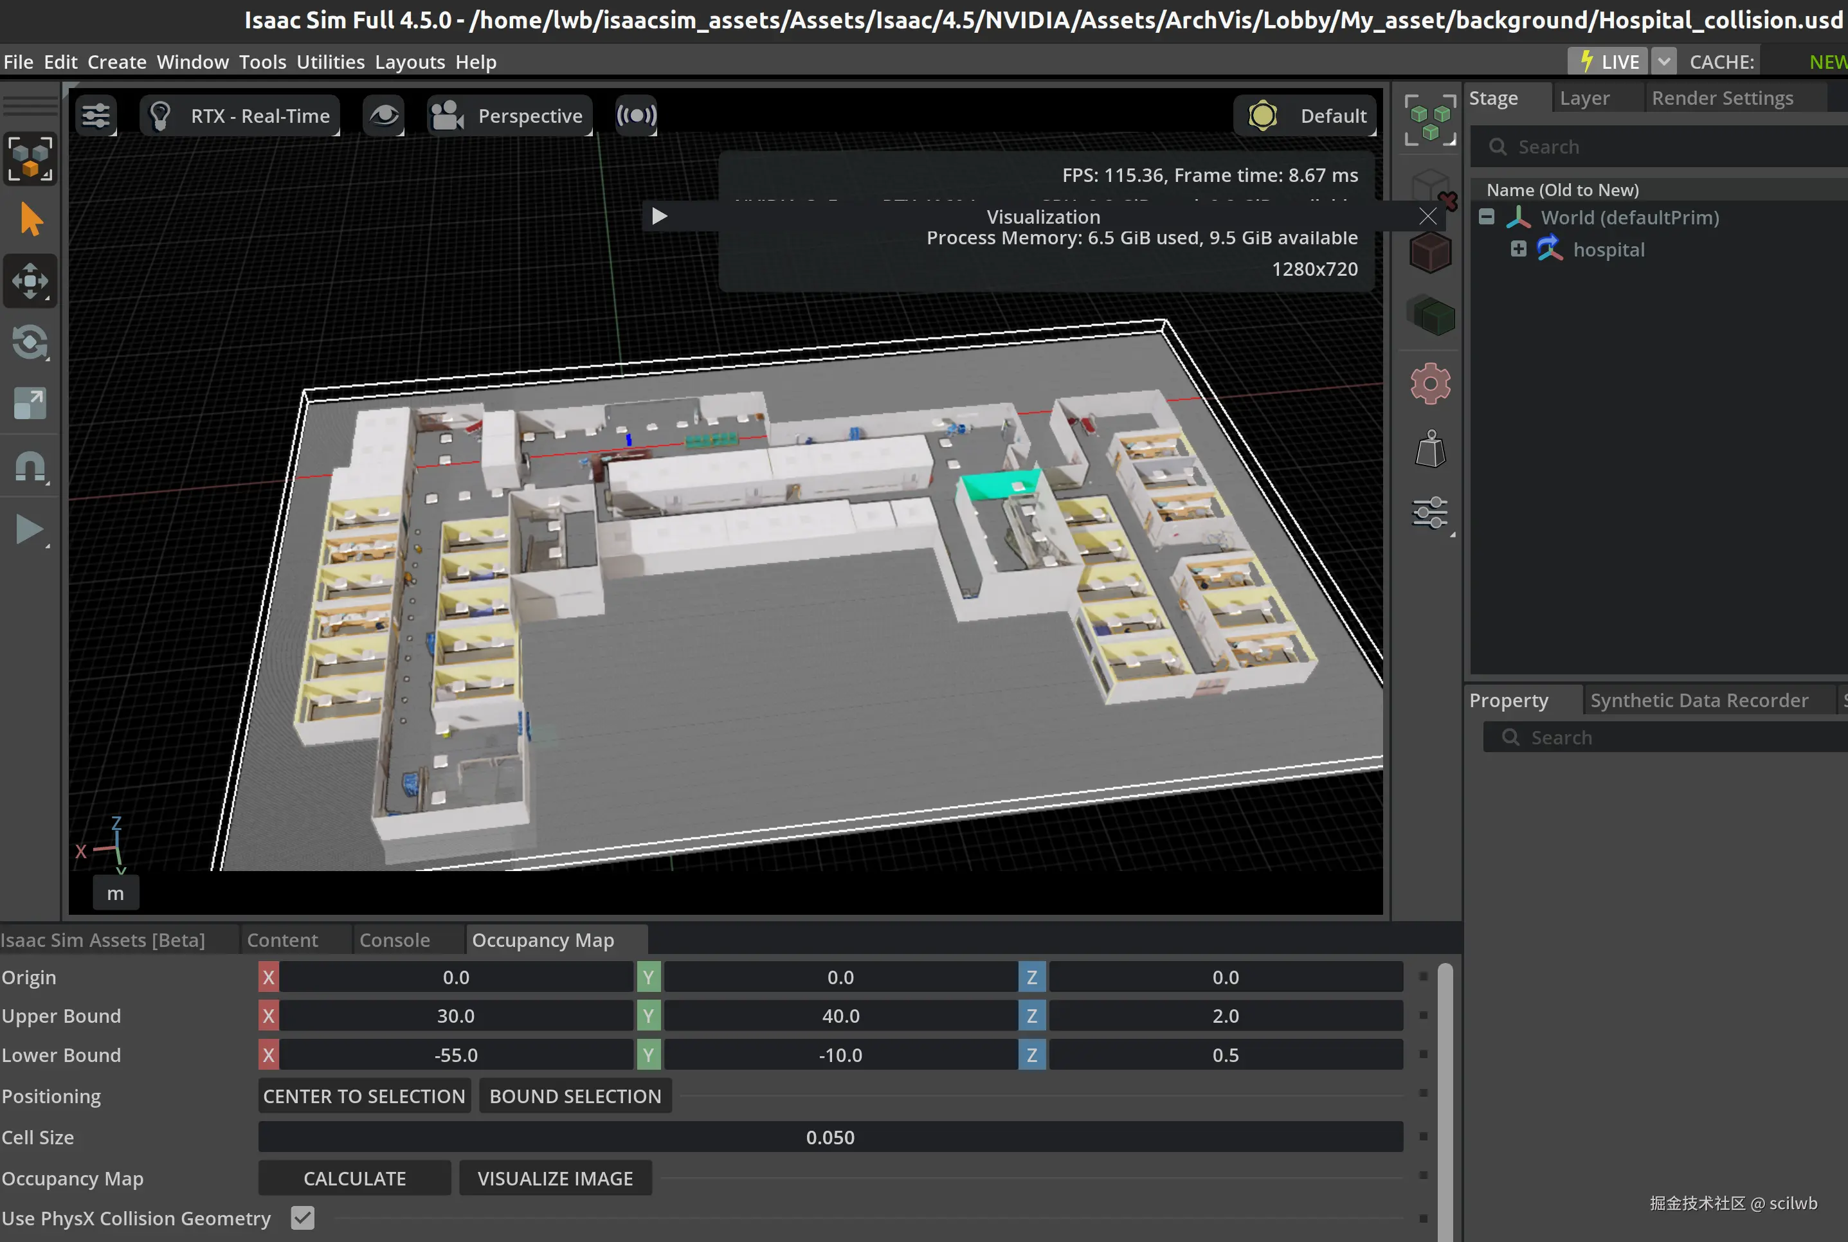Open the Utilities menu
The image size is (1848, 1242).
[331, 62]
